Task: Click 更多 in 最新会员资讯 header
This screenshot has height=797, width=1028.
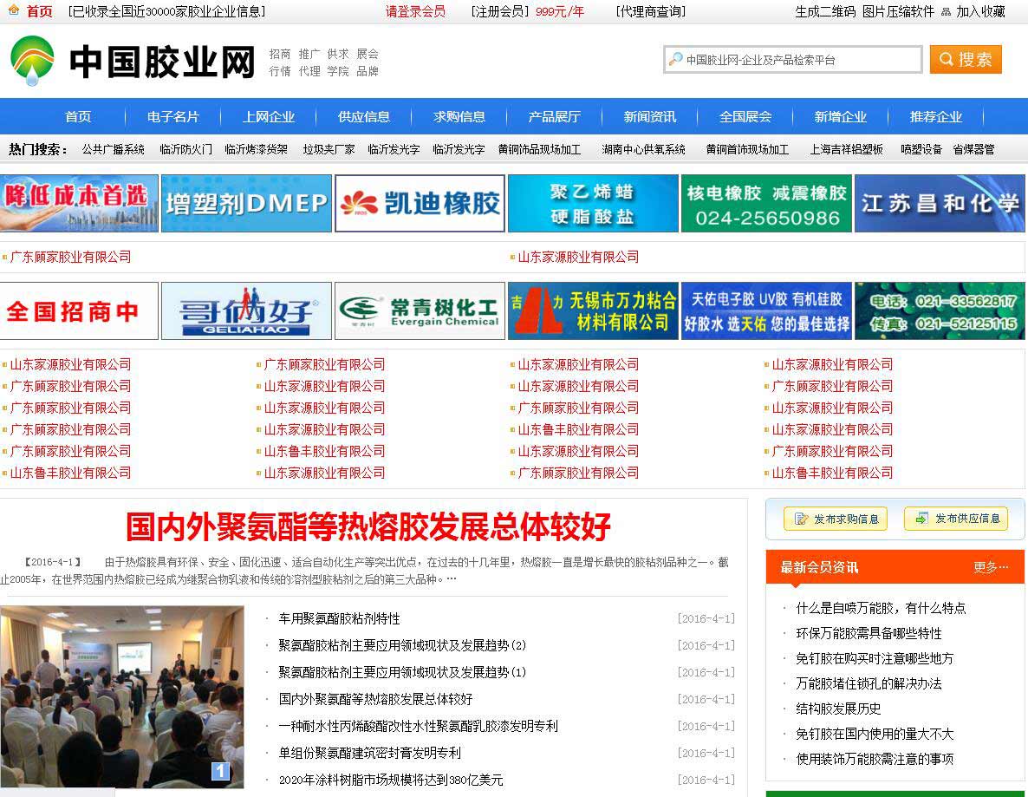Action: (x=991, y=567)
